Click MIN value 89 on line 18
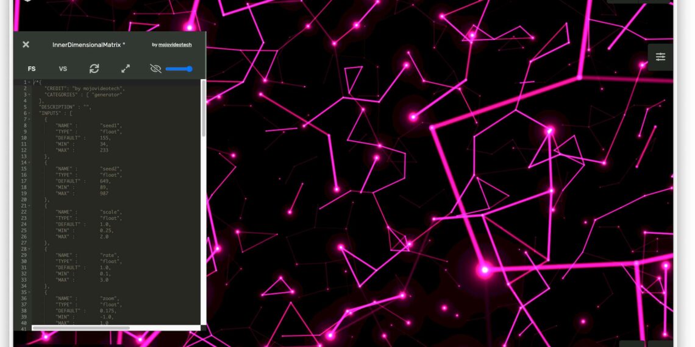 (x=104, y=188)
